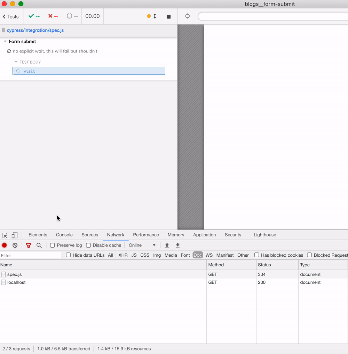The height and width of the screenshot is (354, 348).
Task: Open the cypress/integration/spec.js link
Action: point(35,30)
